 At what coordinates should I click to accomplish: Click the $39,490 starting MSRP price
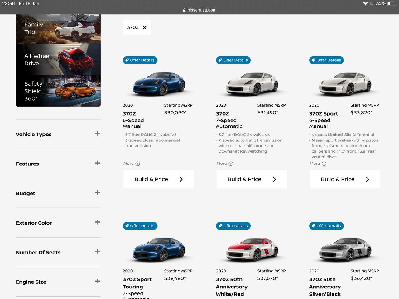[175, 278]
